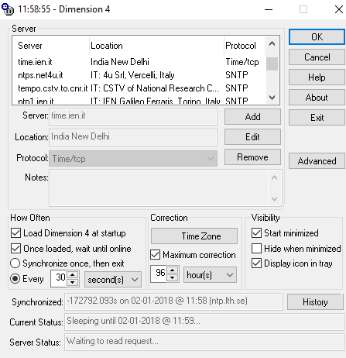The height and width of the screenshot is (358, 346).
Task: Click the Notes box scroll up arrow
Action: click(274, 177)
